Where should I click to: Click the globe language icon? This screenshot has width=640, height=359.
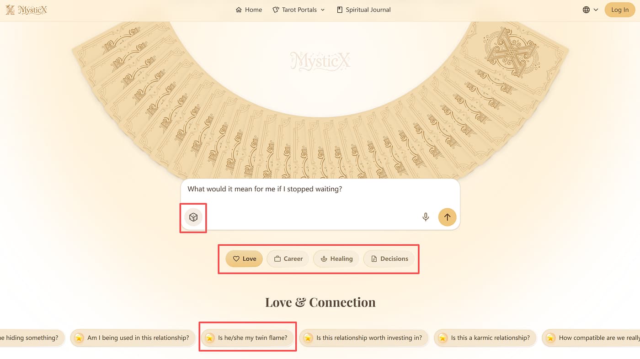pos(586,10)
